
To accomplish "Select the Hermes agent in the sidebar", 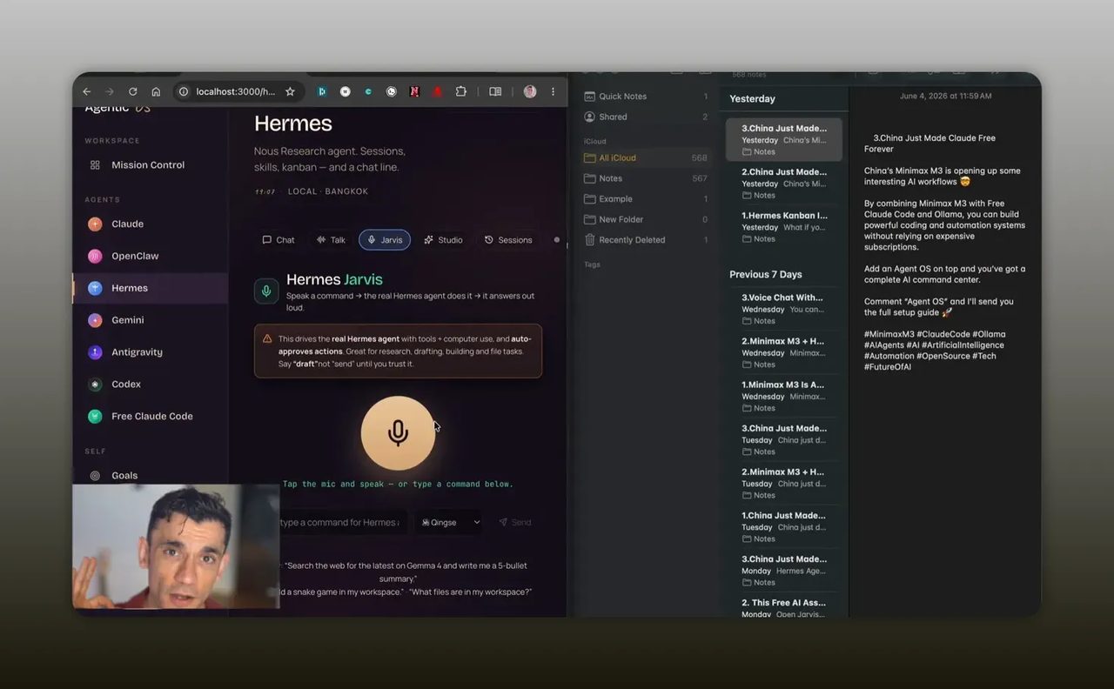I will [150, 288].
